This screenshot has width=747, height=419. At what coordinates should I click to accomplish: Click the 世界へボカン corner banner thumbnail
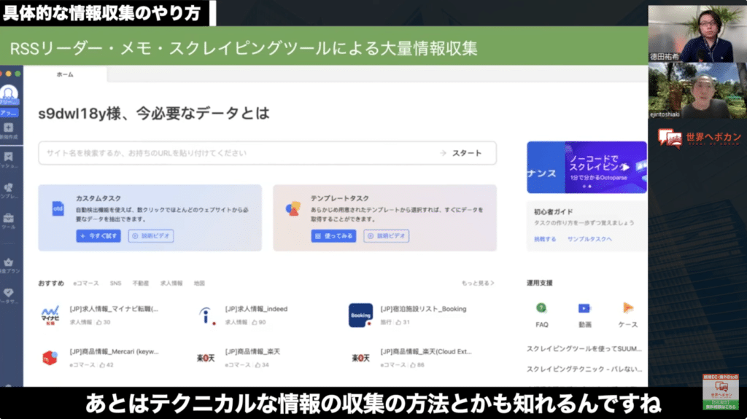(721, 392)
